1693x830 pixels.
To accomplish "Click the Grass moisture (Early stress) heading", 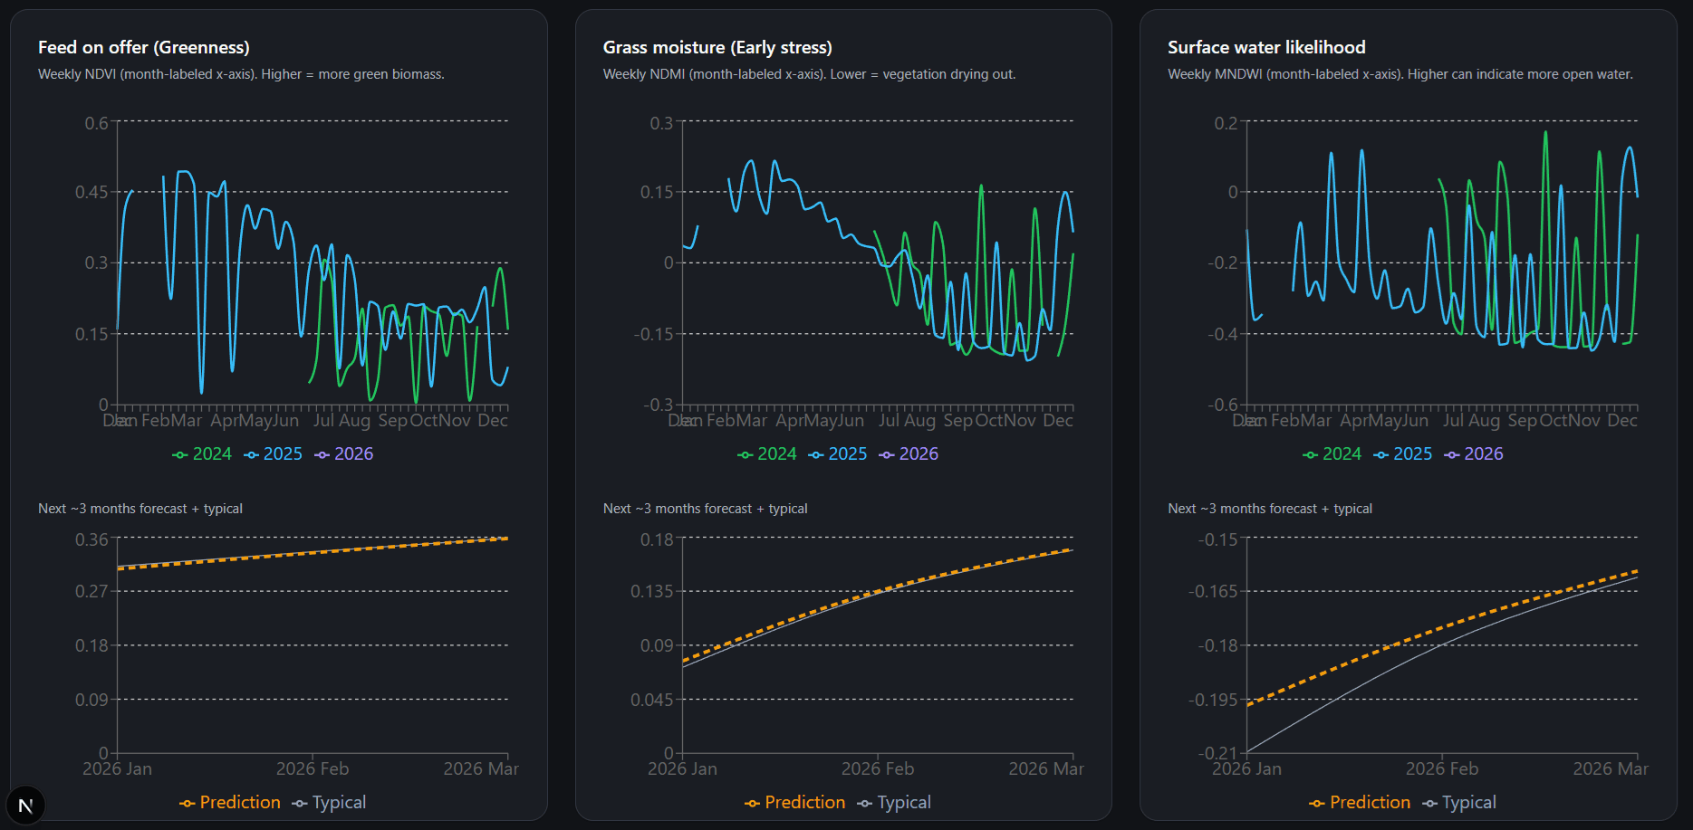I will [717, 48].
